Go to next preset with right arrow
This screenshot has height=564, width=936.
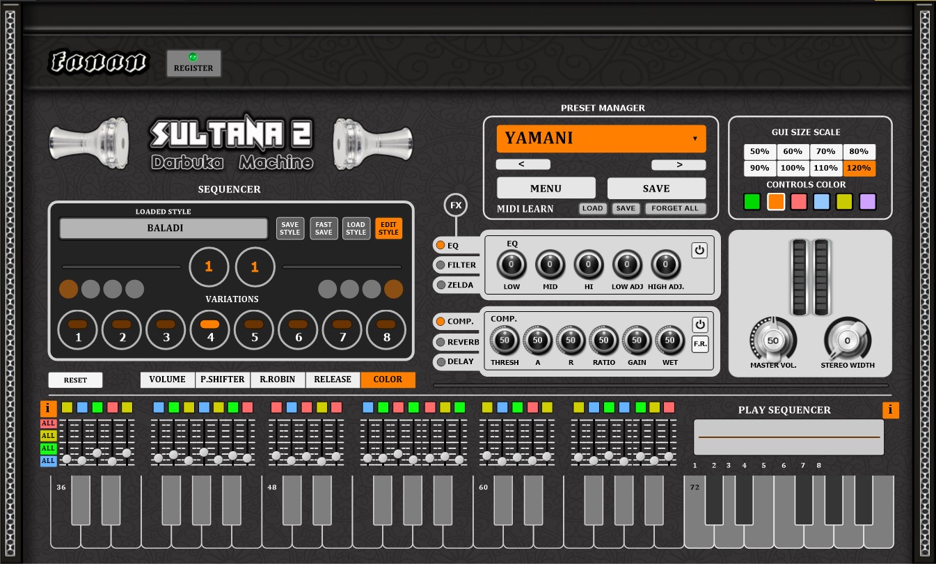point(679,165)
